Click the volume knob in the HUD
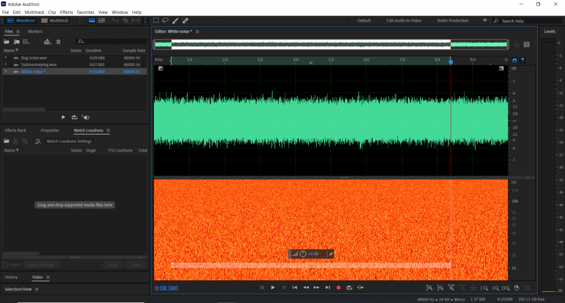 click(303, 254)
